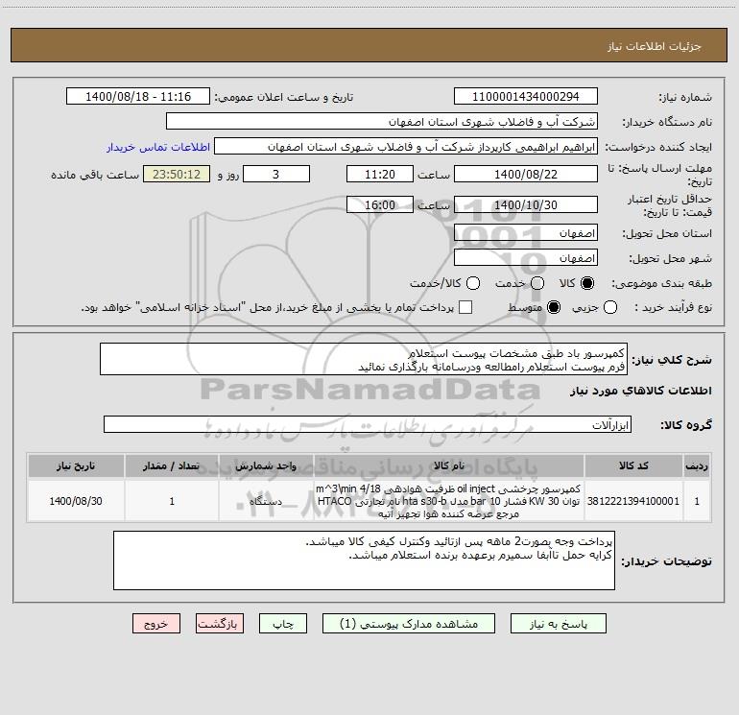The height and width of the screenshot is (715, 739).
Task: Click the نام دستگاه خریدار field
Action: click(382, 122)
